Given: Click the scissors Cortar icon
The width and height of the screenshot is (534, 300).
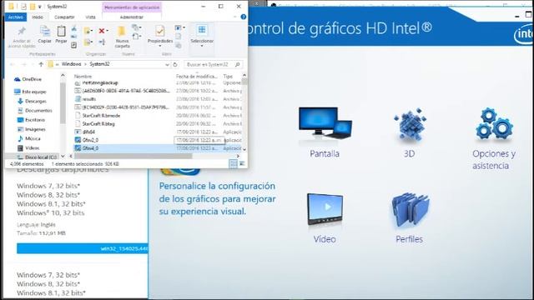Looking at the screenshot, I should click(74, 28).
